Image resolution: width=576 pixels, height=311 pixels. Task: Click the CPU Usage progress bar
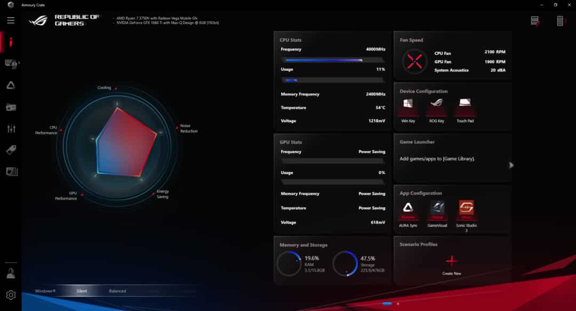pyautogui.click(x=333, y=80)
